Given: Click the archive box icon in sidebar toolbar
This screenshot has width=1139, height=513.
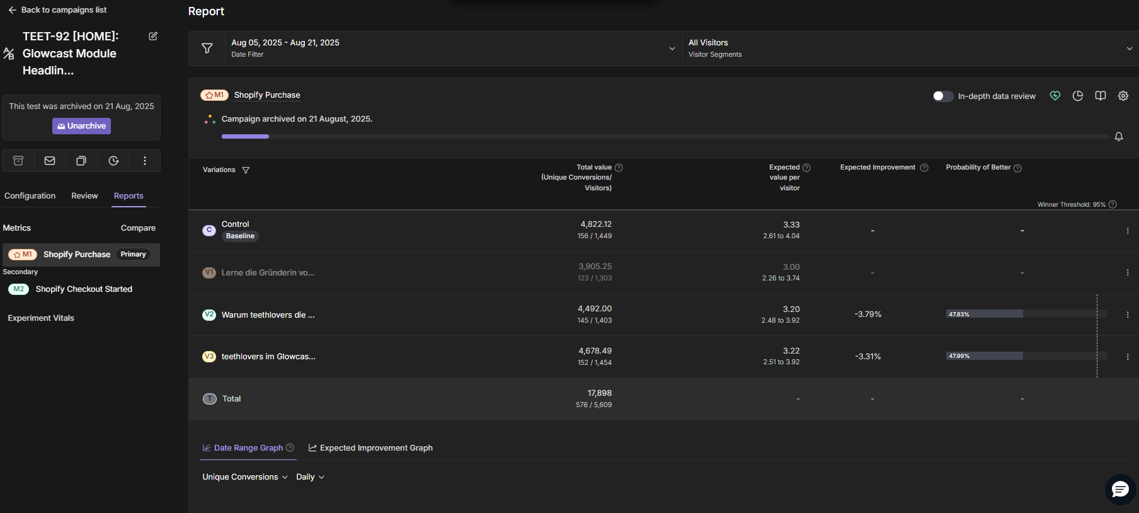Looking at the screenshot, I should pos(18,161).
